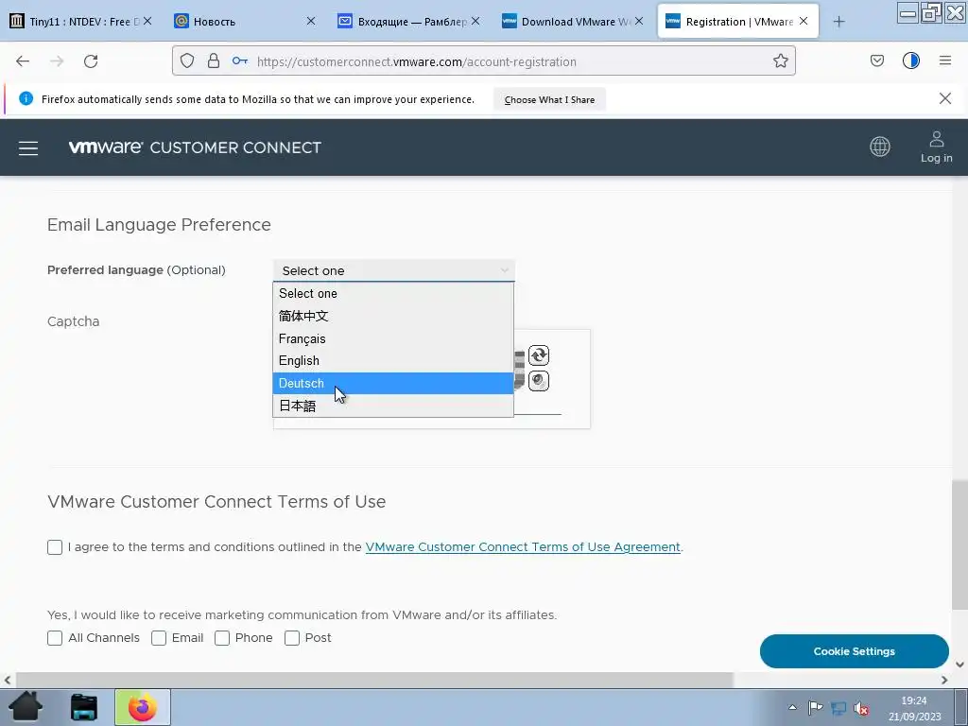Click the network tray icon
968x726 pixels.
838,708
